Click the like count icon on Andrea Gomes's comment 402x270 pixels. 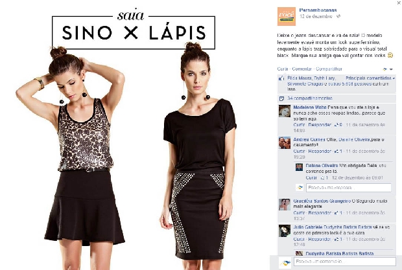tap(337, 152)
